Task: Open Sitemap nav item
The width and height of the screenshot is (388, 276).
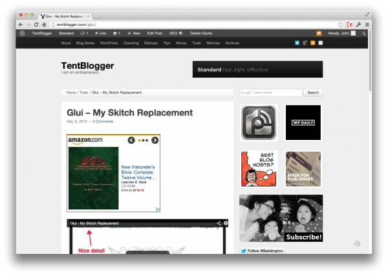Action: coord(213,43)
